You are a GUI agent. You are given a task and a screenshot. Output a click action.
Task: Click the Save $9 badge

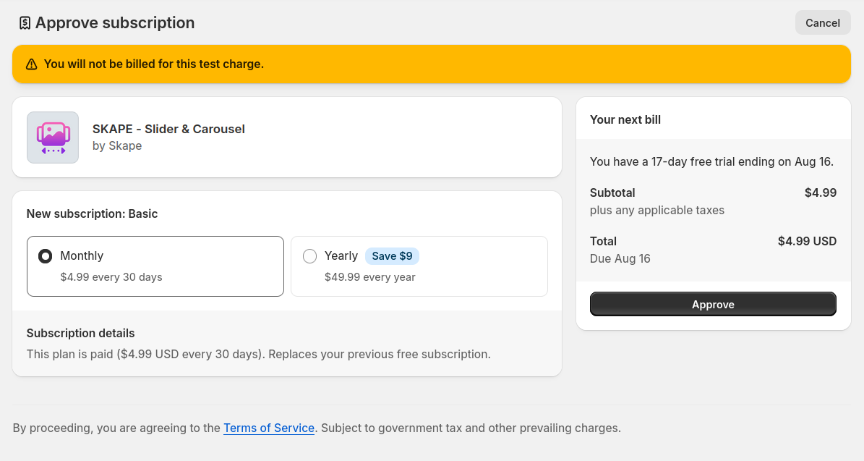pyautogui.click(x=392, y=256)
